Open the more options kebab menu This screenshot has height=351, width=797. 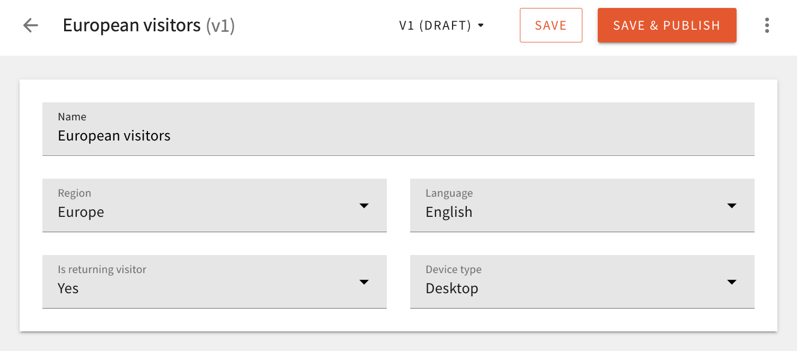pyautogui.click(x=767, y=25)
